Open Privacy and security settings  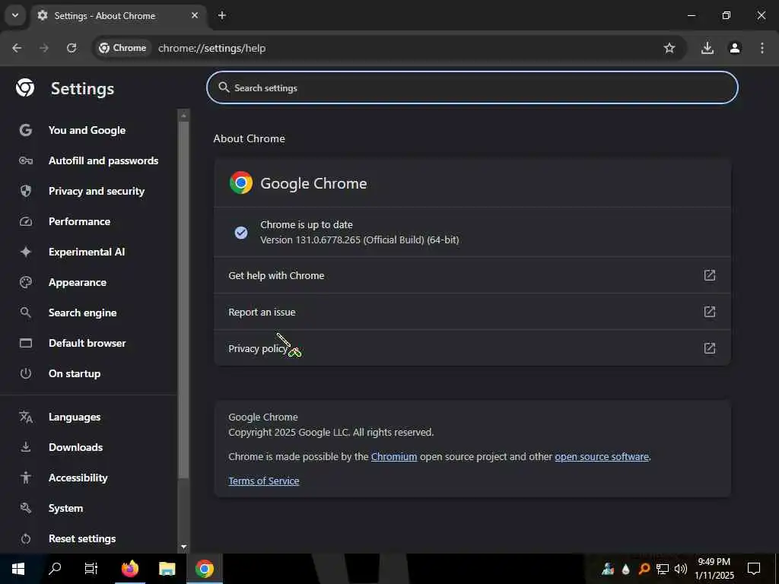[x=97, y=191]
